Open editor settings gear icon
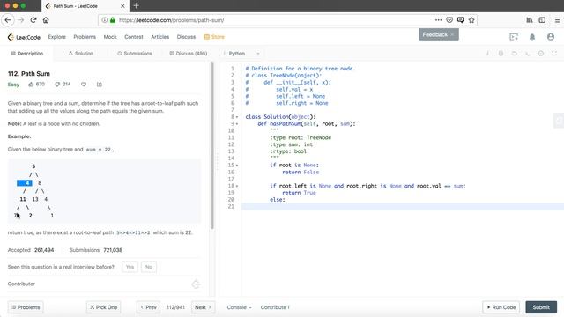The width and height of the screenshot is (564, 317). click(x=540, y=53)
